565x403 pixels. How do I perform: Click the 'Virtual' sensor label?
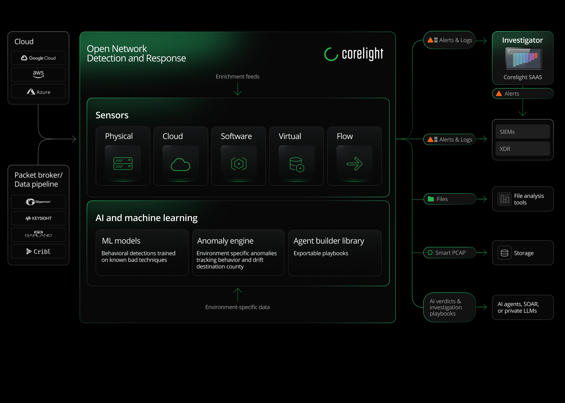point(290,136)
